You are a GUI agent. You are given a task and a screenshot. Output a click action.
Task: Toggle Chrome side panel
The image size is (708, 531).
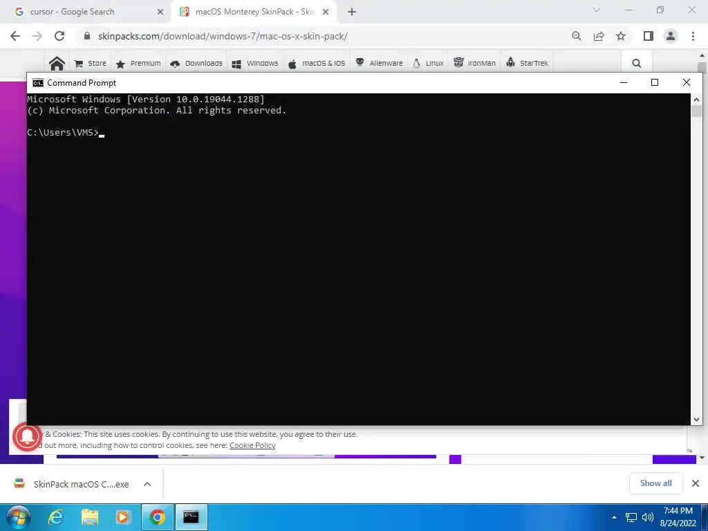[x=649, y=36]
